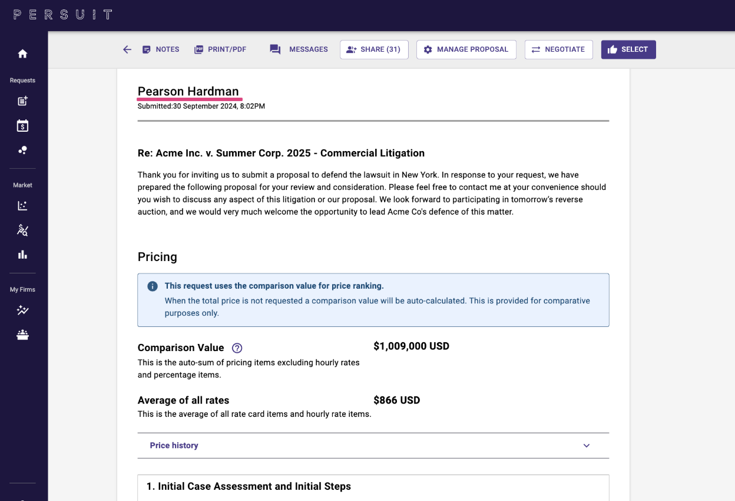This screenshot has width=735, height=501.
Task: Open Messages
Action: (299, 49)
